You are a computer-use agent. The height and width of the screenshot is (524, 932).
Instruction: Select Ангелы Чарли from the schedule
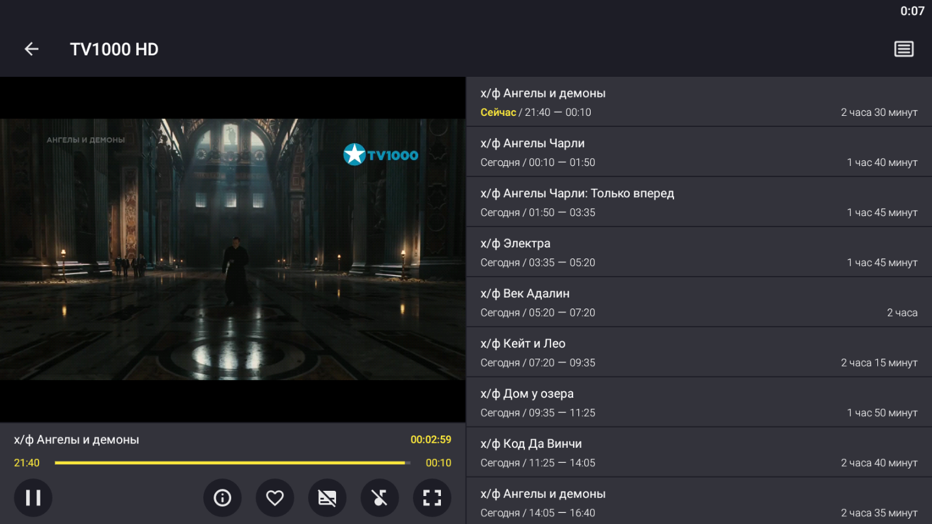697,152
